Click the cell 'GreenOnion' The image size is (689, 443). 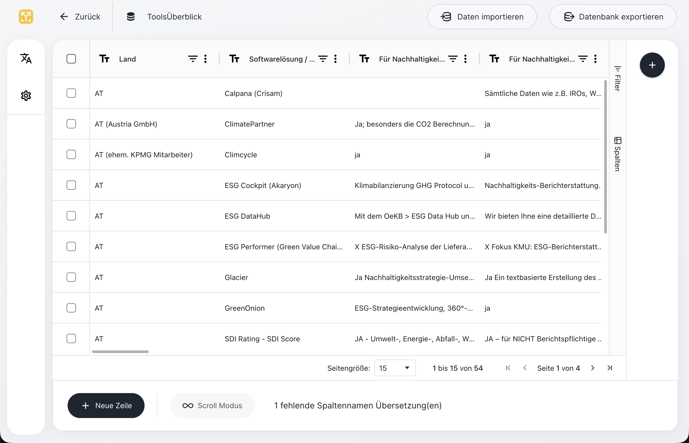pos(284,308)
